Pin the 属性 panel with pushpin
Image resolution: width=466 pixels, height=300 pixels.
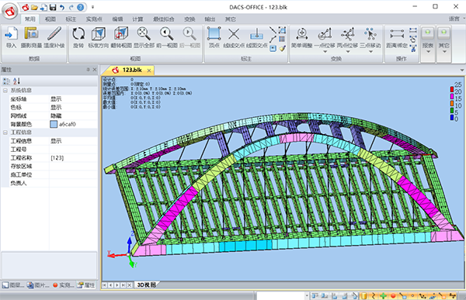pos(88,70)
